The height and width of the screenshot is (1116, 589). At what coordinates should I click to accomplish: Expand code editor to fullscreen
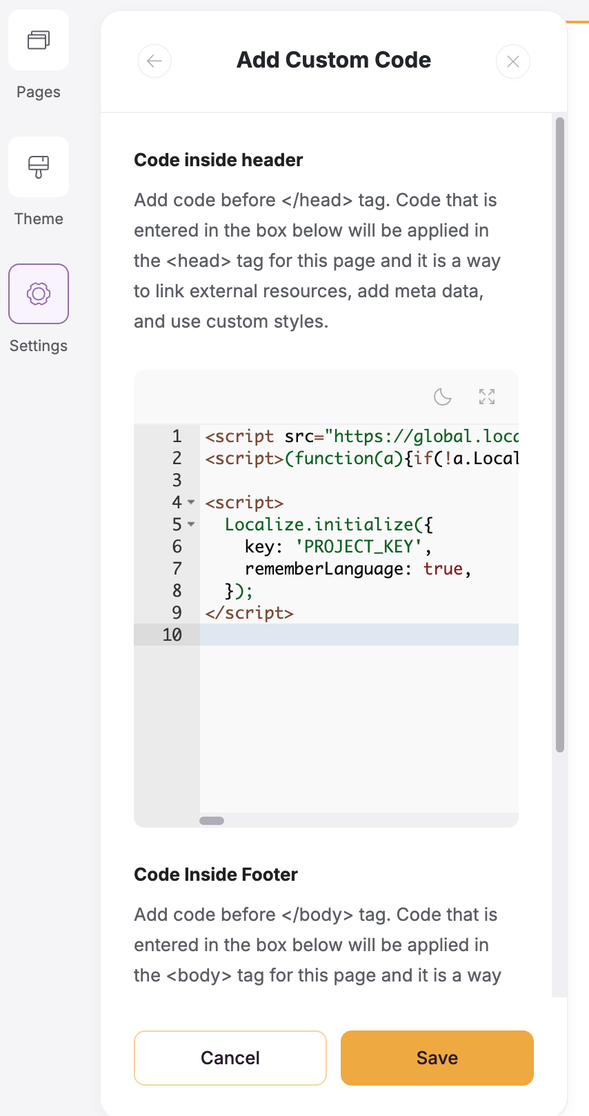(x=487, y=397)
